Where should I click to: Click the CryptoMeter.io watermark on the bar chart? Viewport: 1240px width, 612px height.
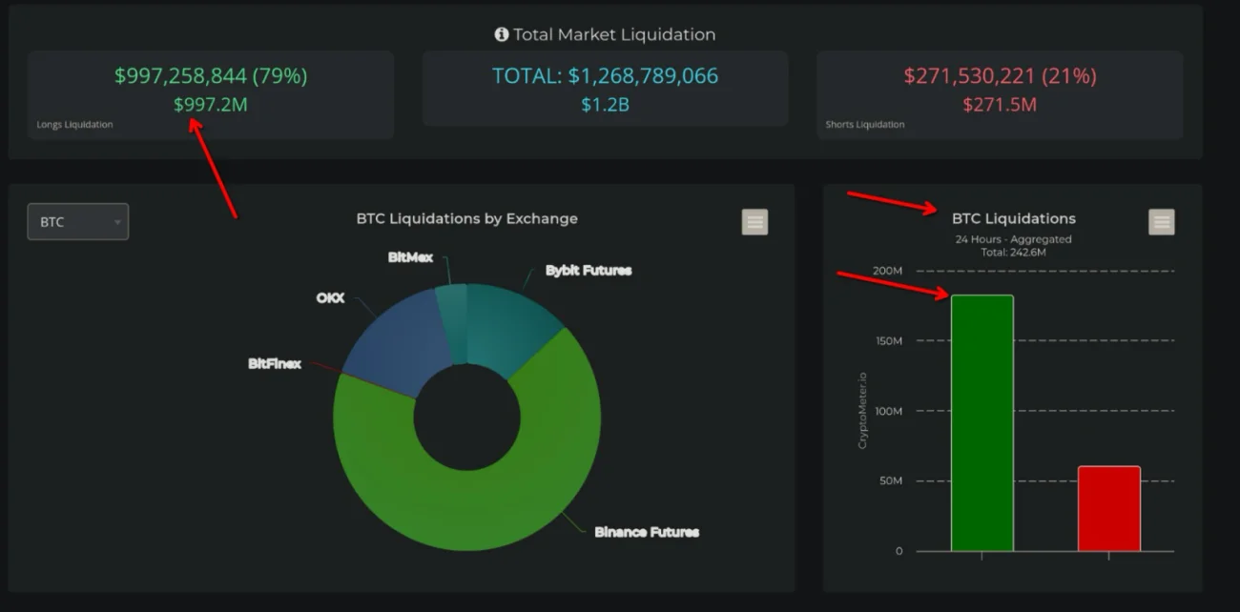862,411
